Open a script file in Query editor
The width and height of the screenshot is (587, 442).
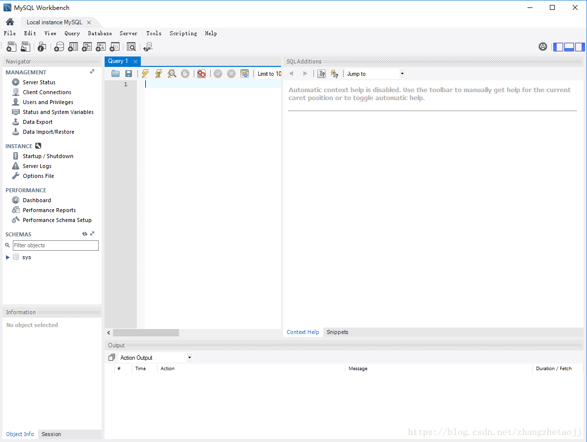(116, 74)
